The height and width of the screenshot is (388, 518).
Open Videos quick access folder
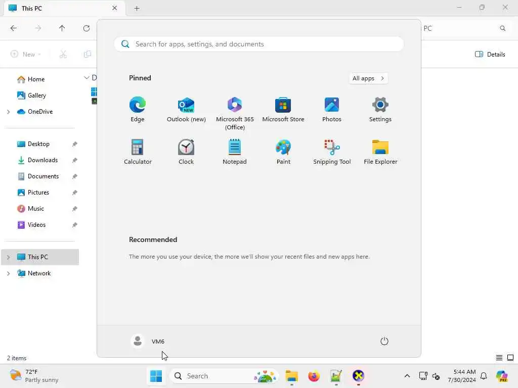(x=36, y=225)
